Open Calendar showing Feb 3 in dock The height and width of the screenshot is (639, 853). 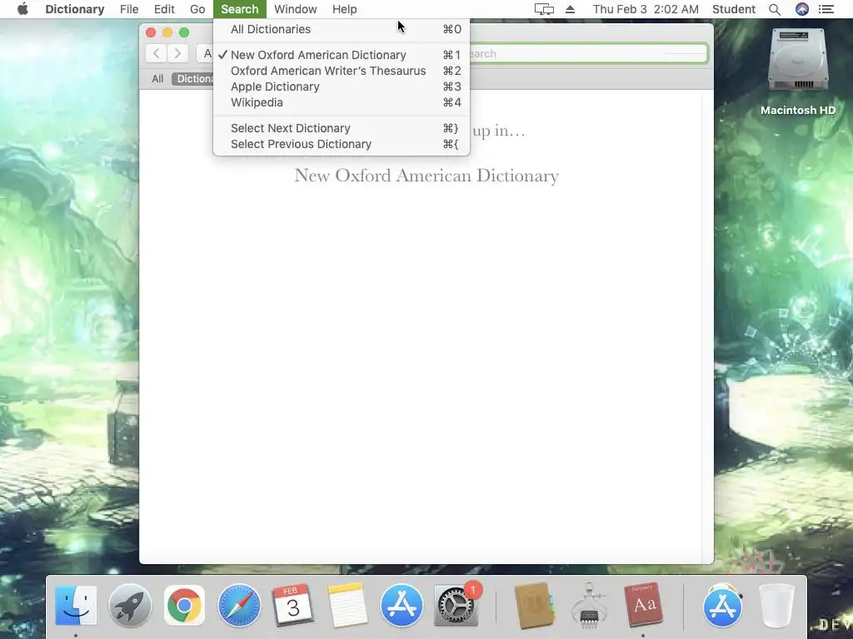(x=293, y=605)
